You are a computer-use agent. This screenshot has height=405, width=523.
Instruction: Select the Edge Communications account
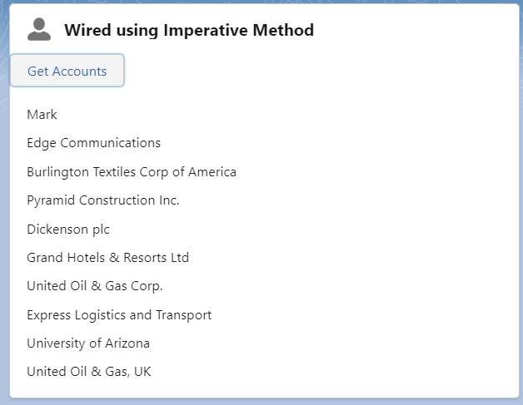click(94, 143)
